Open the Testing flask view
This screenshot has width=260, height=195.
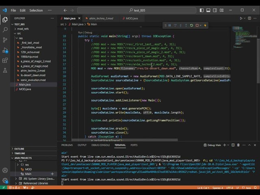coord(5,70)
